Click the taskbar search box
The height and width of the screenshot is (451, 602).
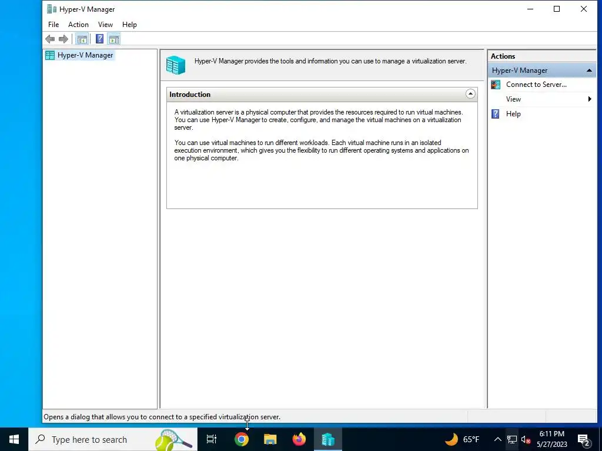113,439
